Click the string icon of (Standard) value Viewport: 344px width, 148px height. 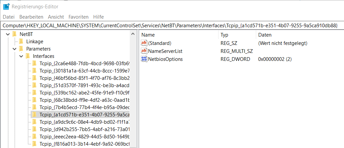[x=144, y=43]
